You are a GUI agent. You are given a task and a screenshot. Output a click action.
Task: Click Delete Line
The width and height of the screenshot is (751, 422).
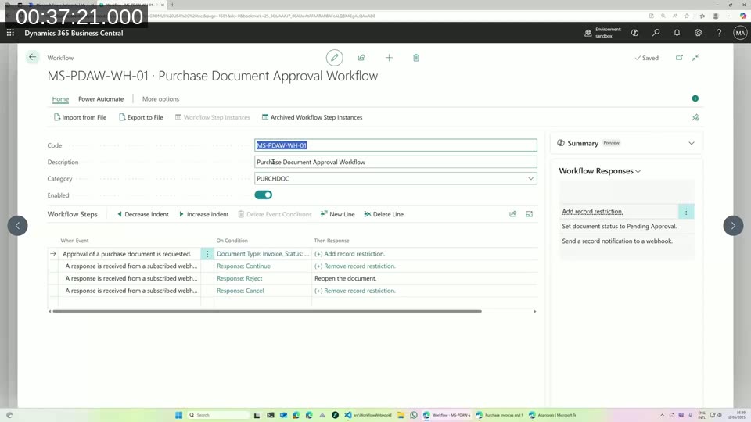point(383,214)
